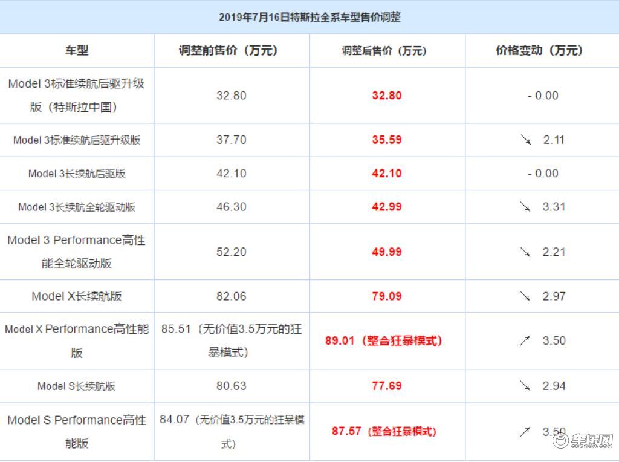Screen dimensions: 619x462
Task: Click the red adjusted price 42.99
Action: click(387, 207)
